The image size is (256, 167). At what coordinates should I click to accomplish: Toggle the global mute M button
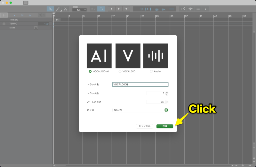(40, 15)
